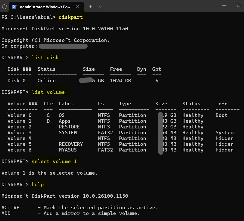This screenshot has width=244, height=221.
Task: Click the 'Label' column header
Action: coord(66,104)
